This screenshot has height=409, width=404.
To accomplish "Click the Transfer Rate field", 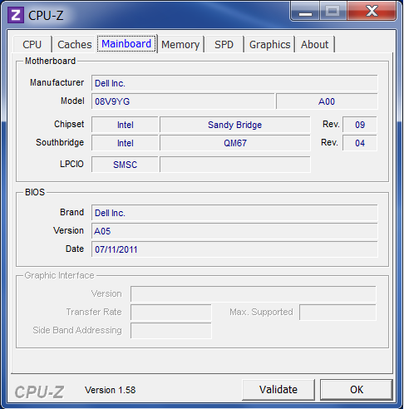I will point(171,313).
